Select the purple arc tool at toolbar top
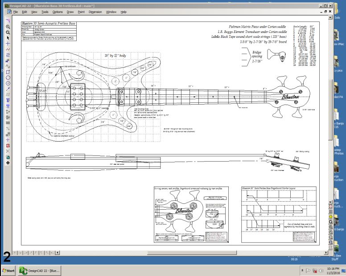Image resolution: width=346 pixels, height=276 pixels. click(x=8, y=21)
